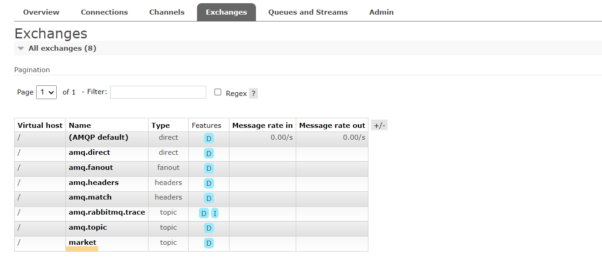Toggle columns with the +/- button
Screen dimensions: 602x258
[x=379, y=126]
